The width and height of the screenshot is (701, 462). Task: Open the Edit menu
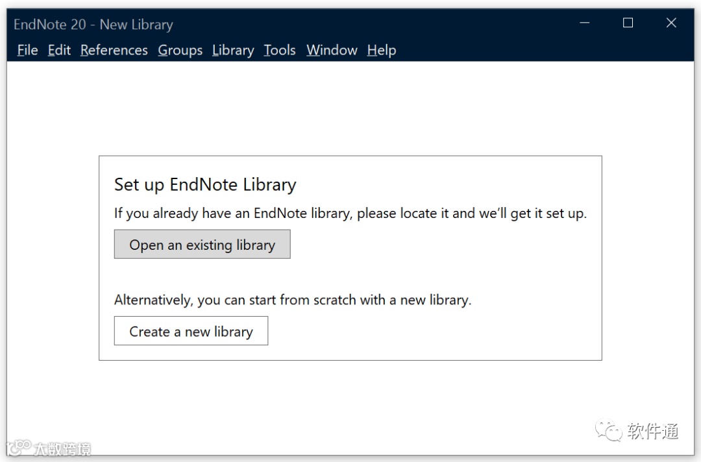coord(59,50)
